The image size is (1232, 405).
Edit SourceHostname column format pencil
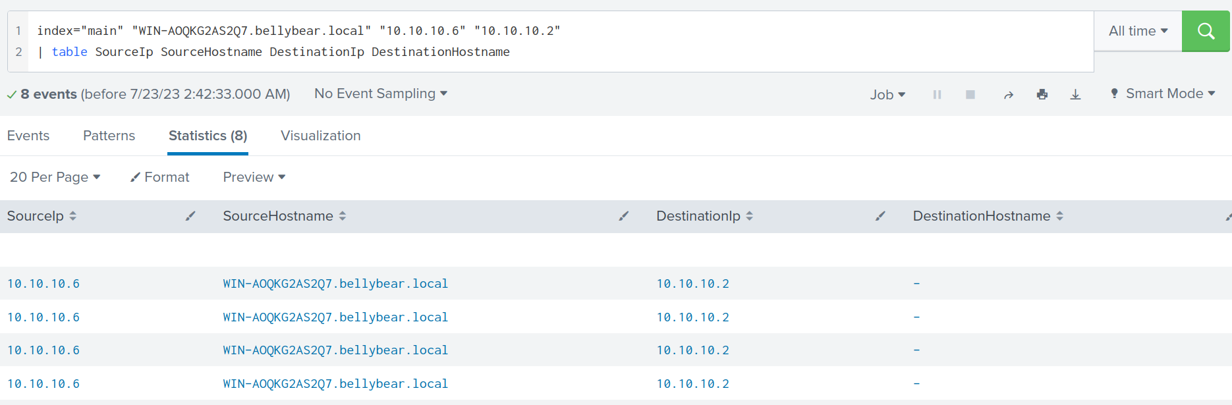[623, 216]
